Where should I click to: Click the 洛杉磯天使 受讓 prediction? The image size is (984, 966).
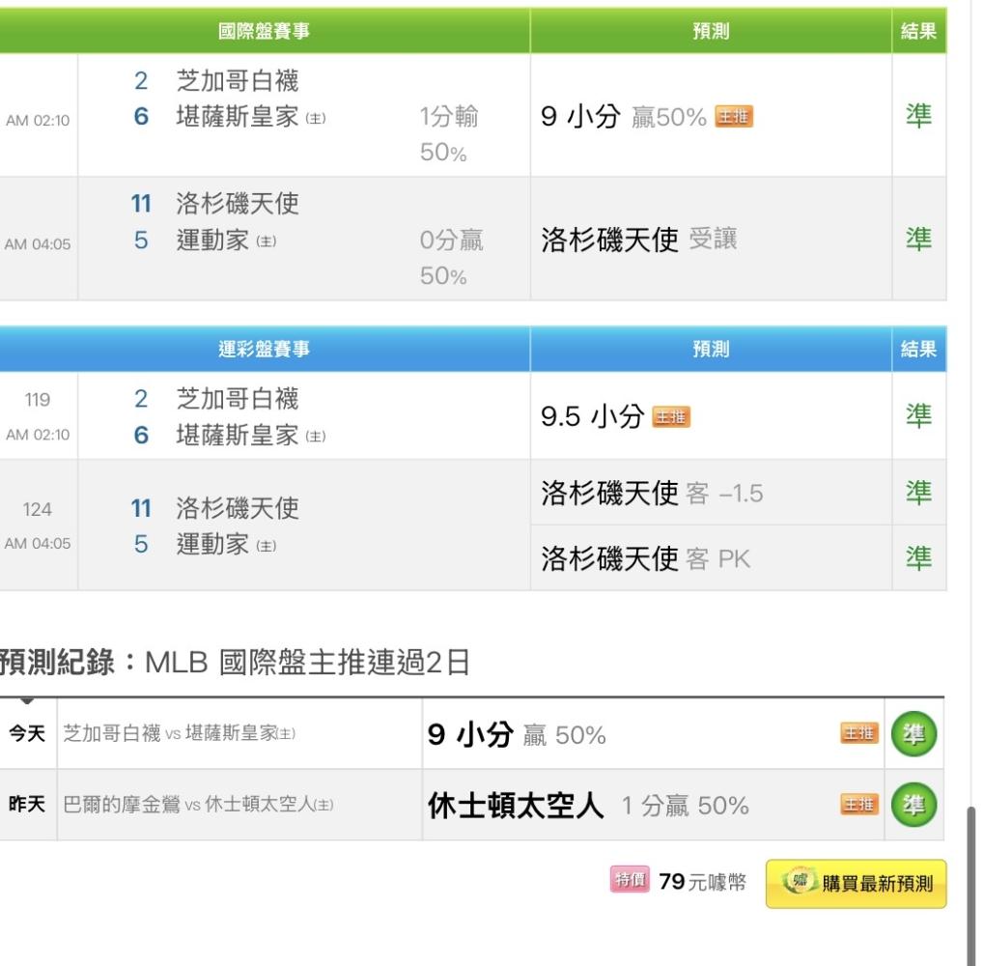[x=639, y=240]
